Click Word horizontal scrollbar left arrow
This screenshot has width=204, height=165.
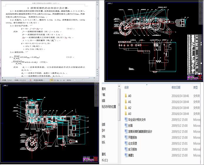coord(2,78)
